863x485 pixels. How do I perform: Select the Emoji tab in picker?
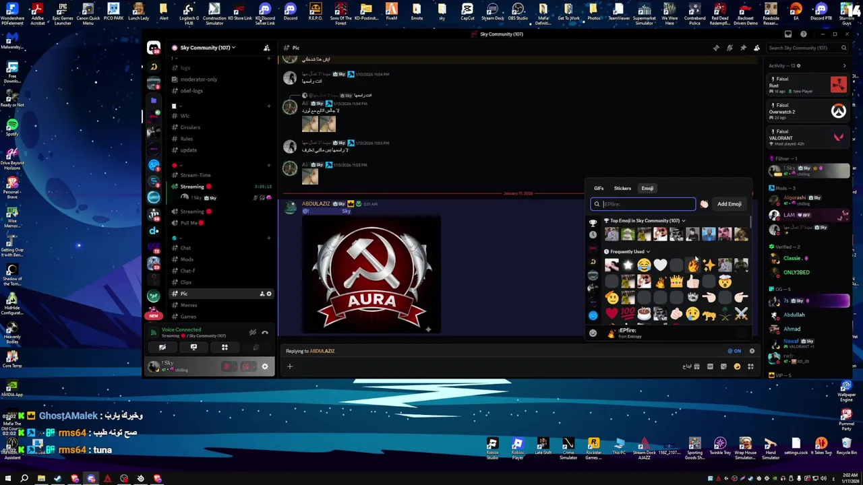pyautogui.click(x=647, y=189)
